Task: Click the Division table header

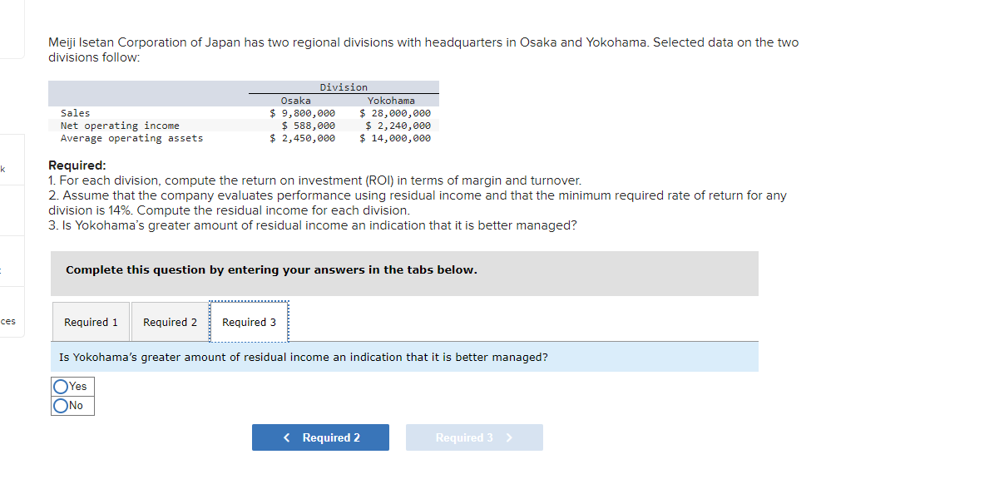Action: 344,87
